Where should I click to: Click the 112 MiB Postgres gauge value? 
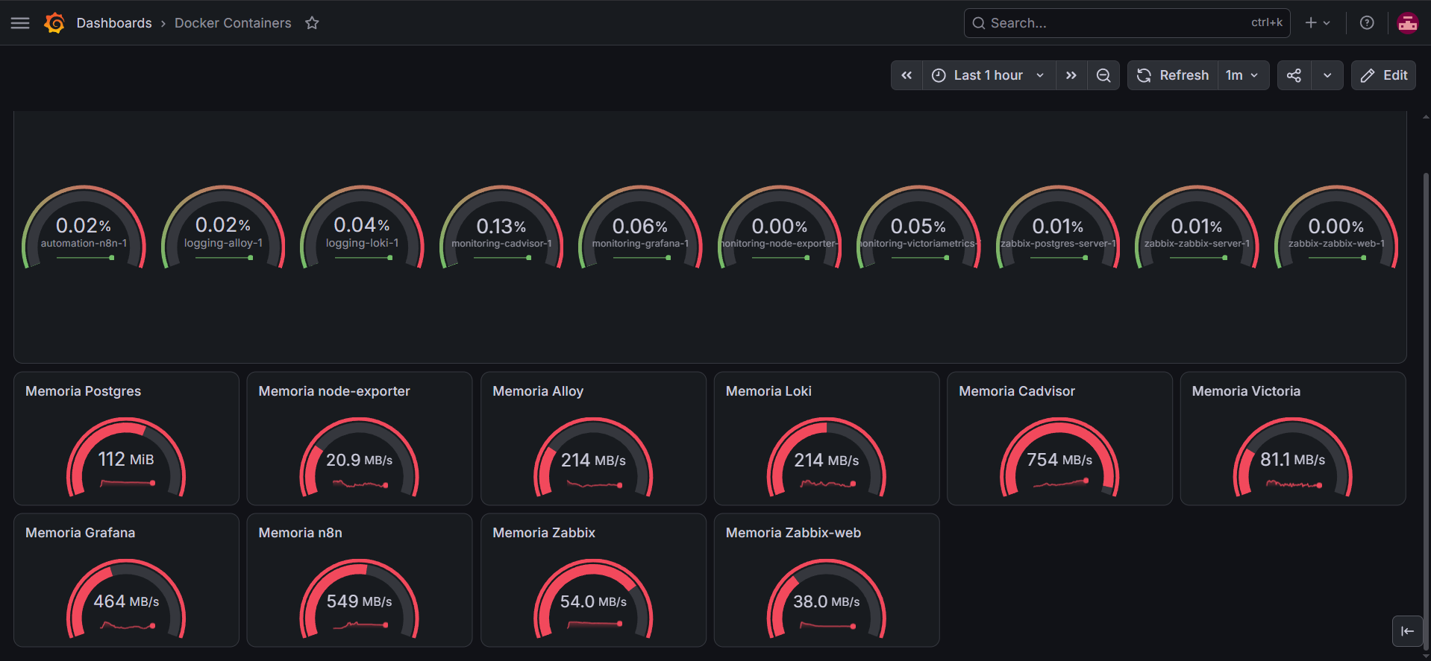[126, 459]
